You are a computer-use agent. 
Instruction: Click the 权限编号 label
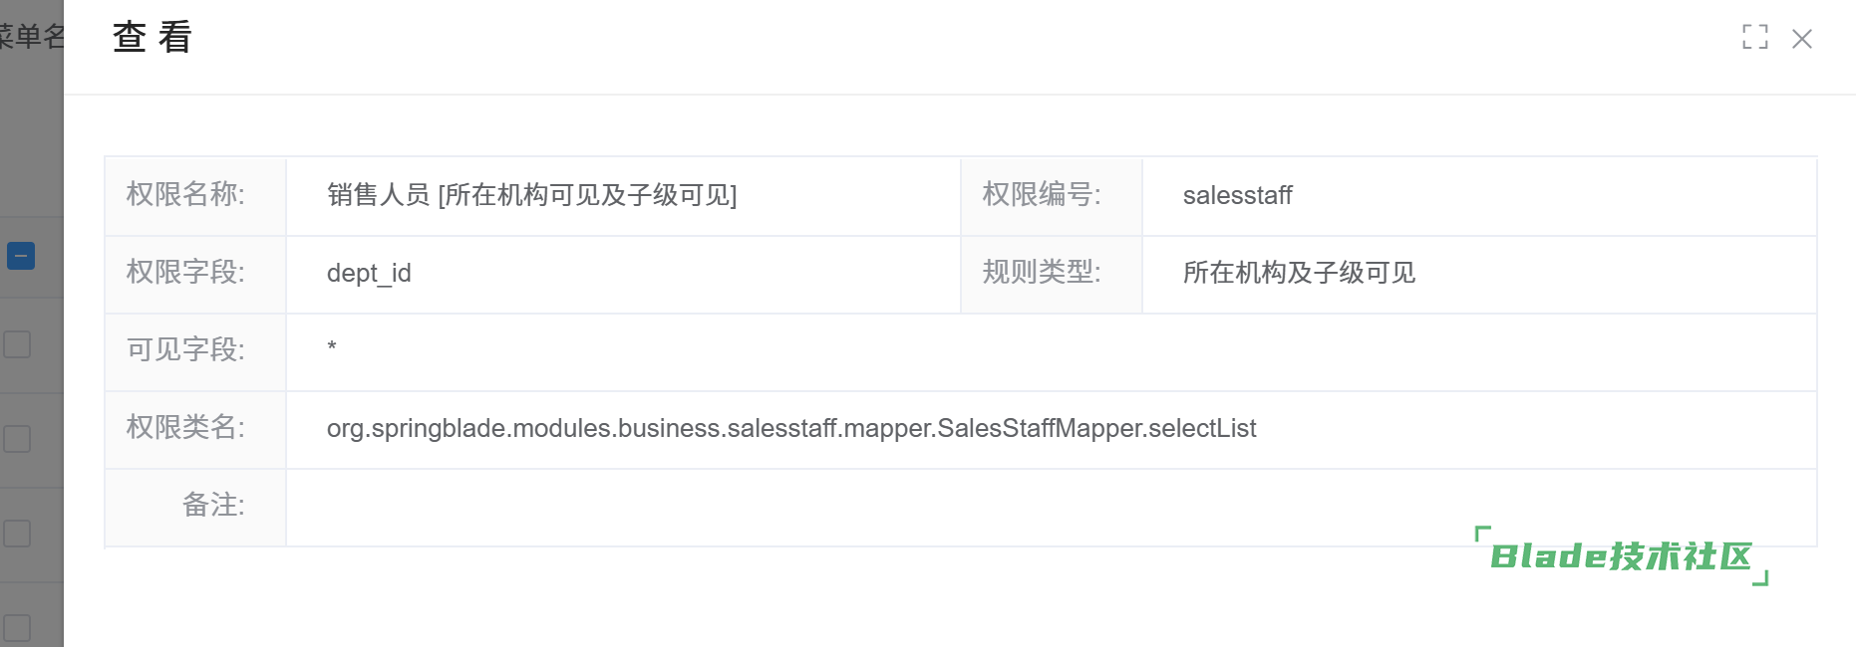pyautogui.click(x=1042, y=194)
